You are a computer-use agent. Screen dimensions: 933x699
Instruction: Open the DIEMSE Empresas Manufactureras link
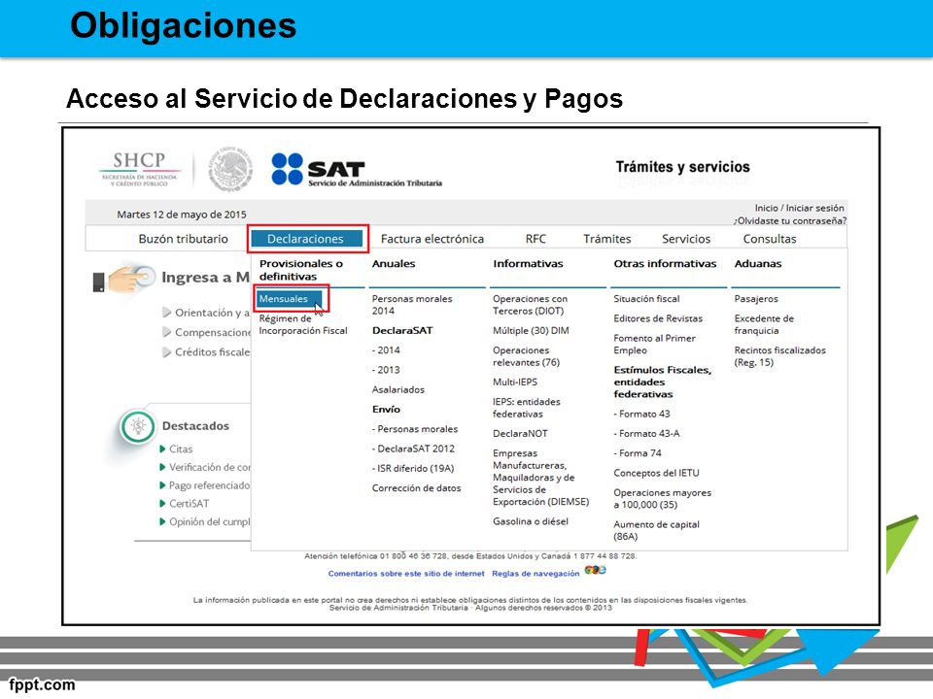(541, 478)
